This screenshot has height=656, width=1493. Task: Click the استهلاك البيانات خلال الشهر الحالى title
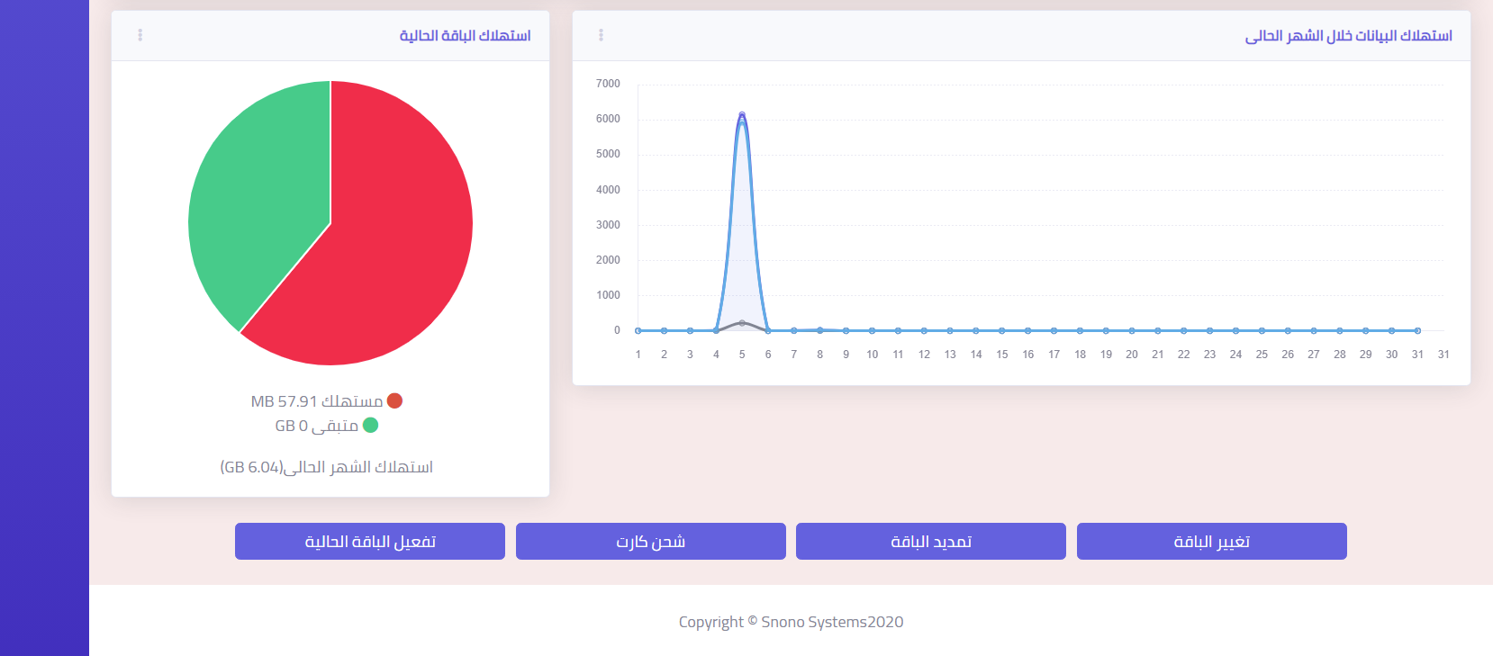pos(1348,35)
